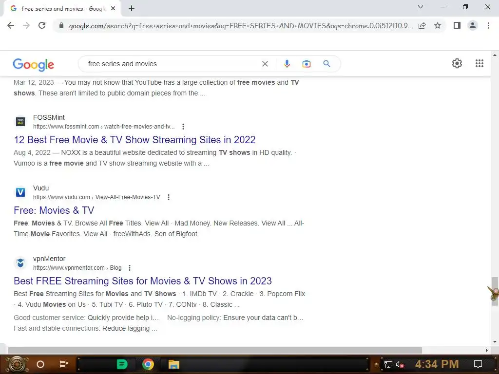View site information via the padlock icon
Viewport: 499px width, 374px height.
61,25
